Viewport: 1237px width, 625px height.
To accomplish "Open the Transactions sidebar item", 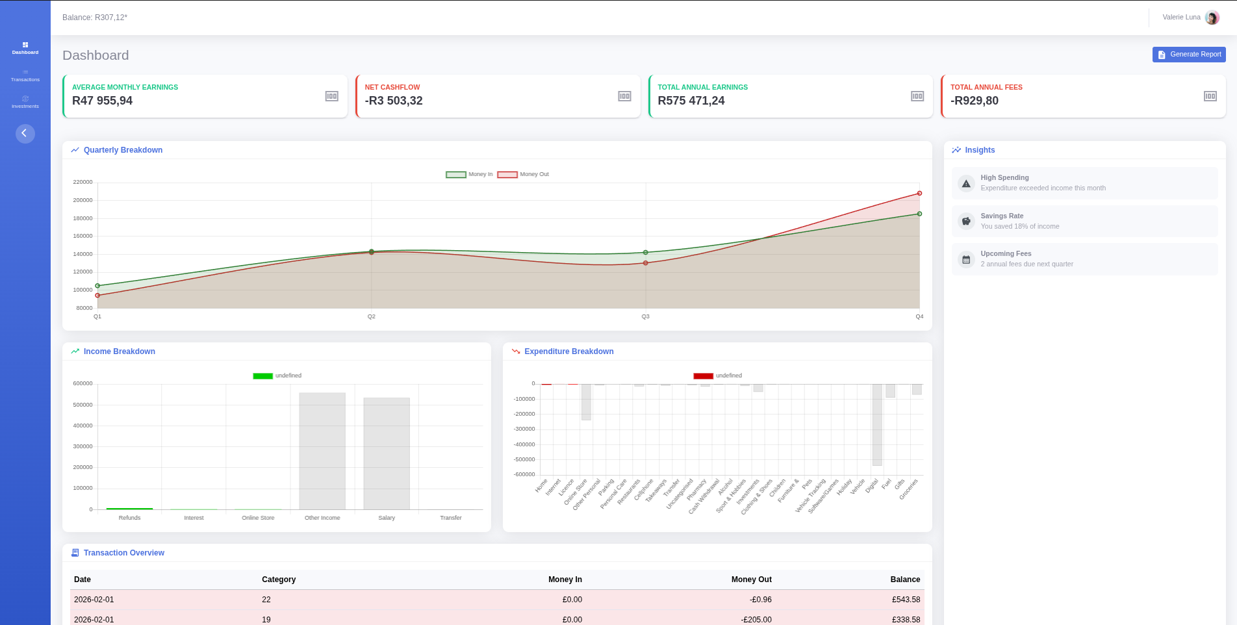I will pyautogui.click(x=25, y=75).
